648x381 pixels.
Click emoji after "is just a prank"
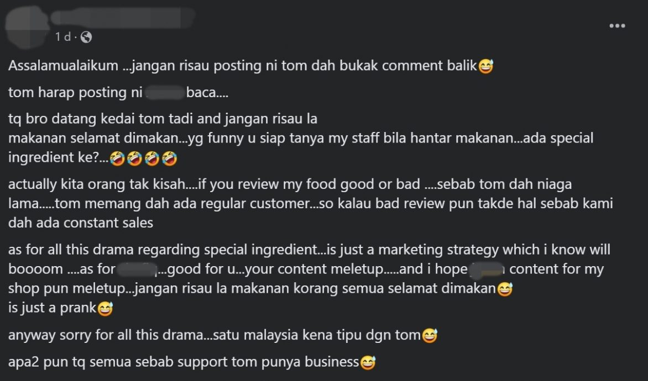coord(104,308)
